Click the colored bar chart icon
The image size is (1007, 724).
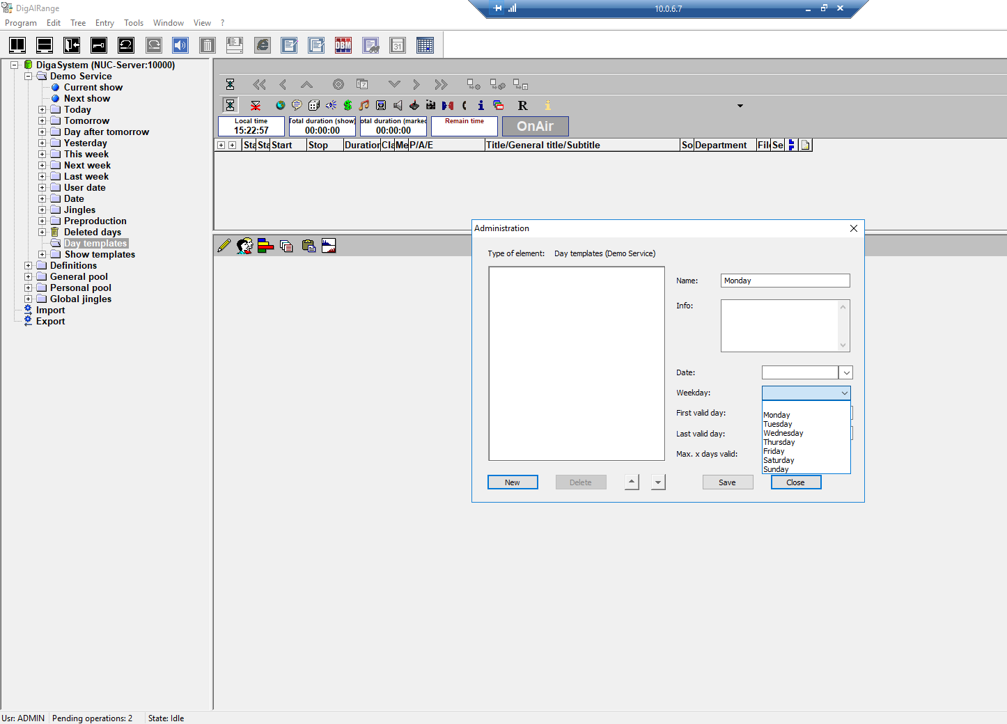click(x=265, y=246)
